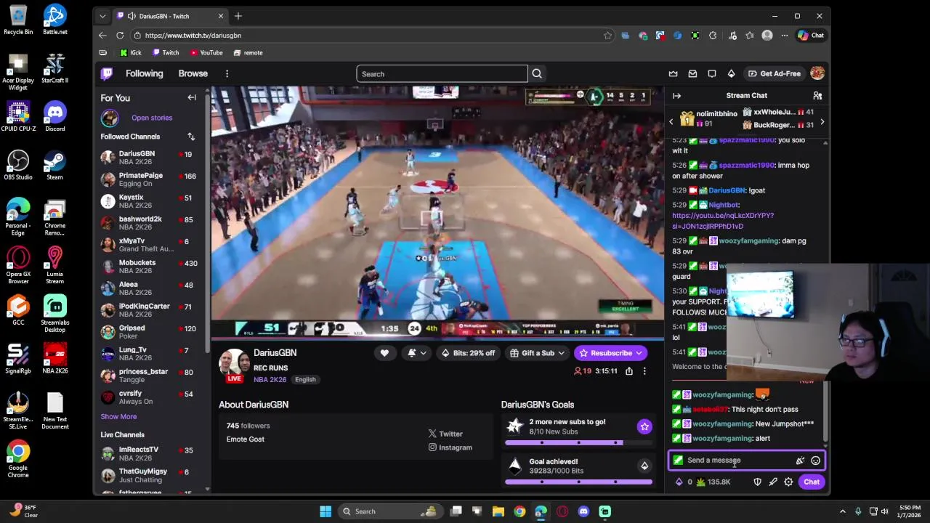Open channel points balance 135.8K
The image size is (930, 523).
pos(713,482)
